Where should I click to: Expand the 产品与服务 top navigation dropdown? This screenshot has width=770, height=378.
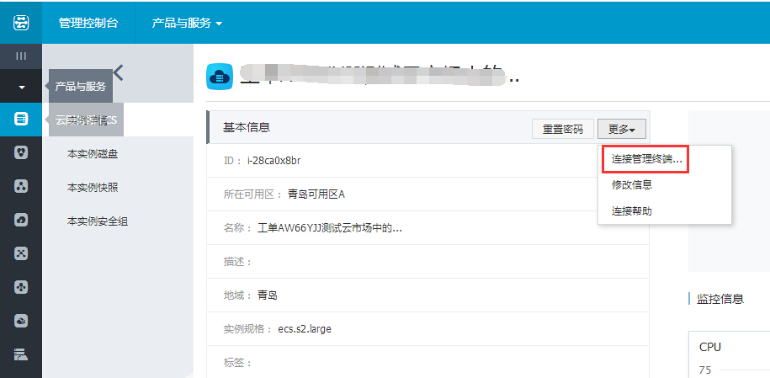[186, 23]
